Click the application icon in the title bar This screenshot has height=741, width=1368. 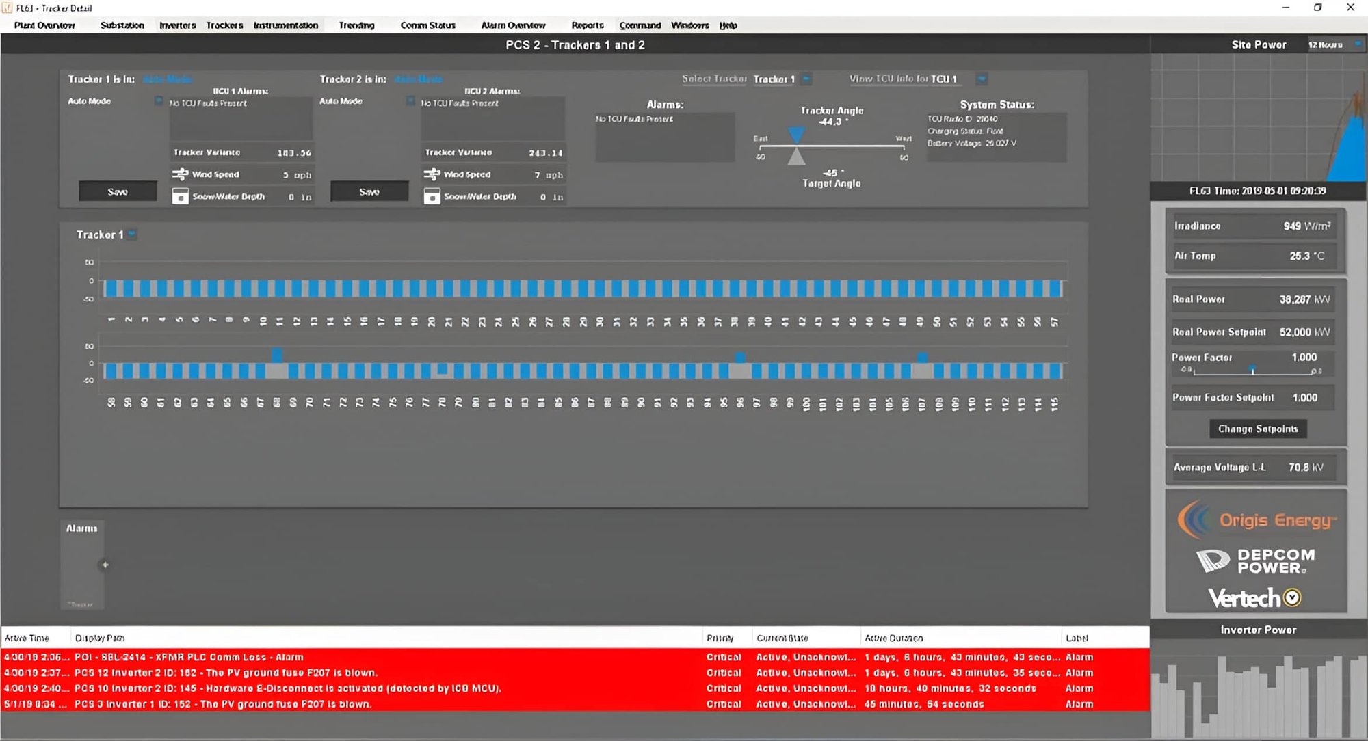click(x=8, y=8)
